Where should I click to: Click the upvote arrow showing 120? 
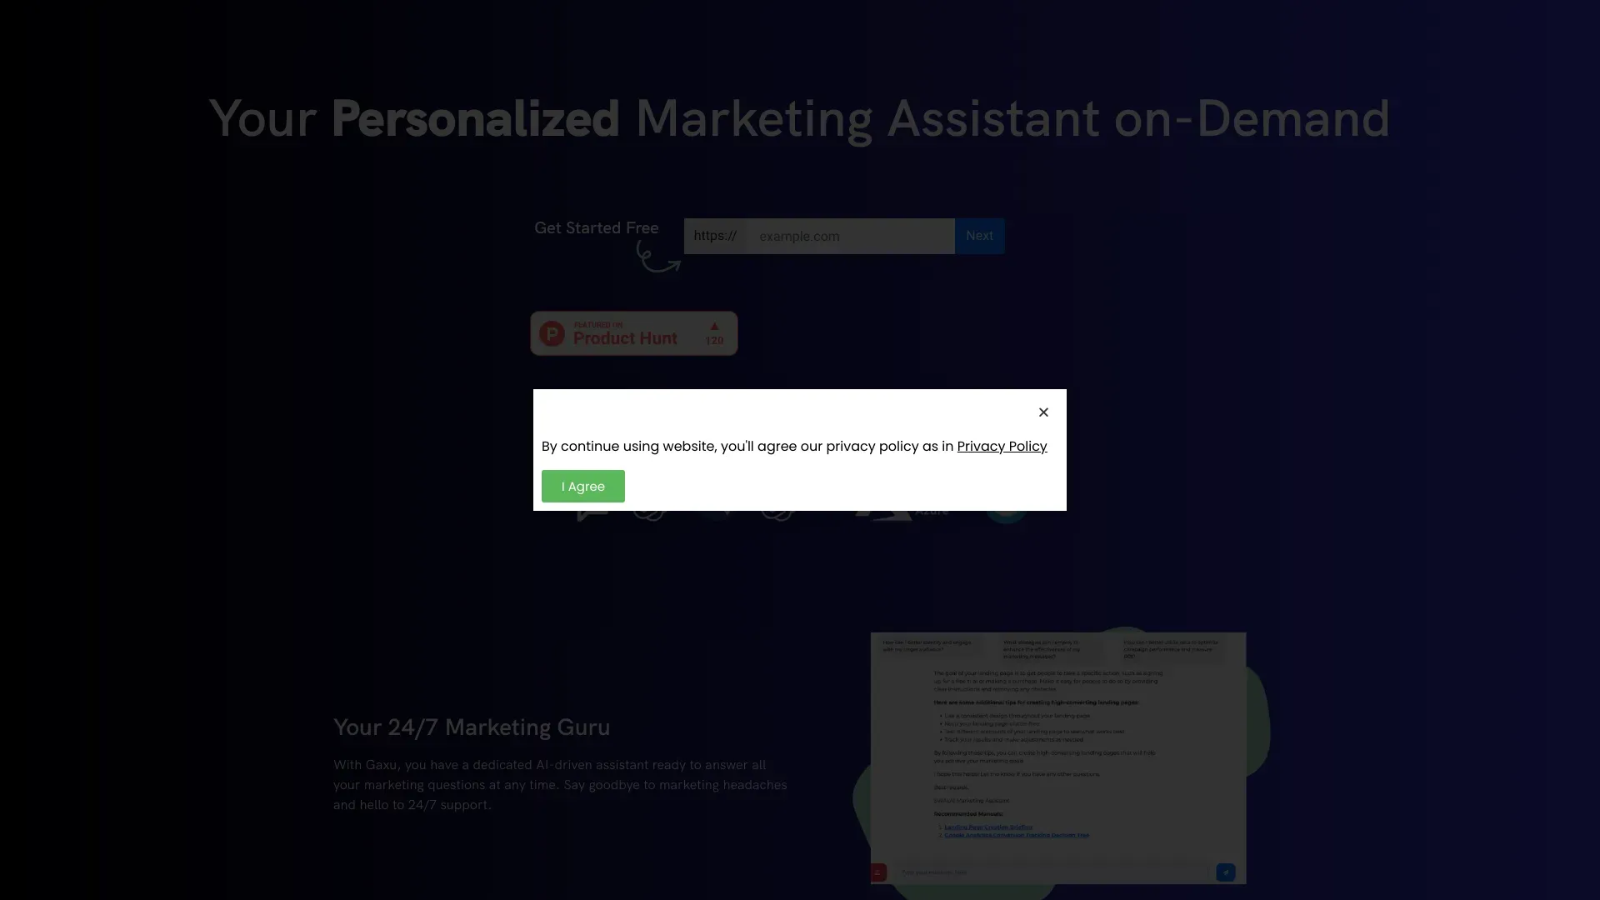(x=714, y=333)
